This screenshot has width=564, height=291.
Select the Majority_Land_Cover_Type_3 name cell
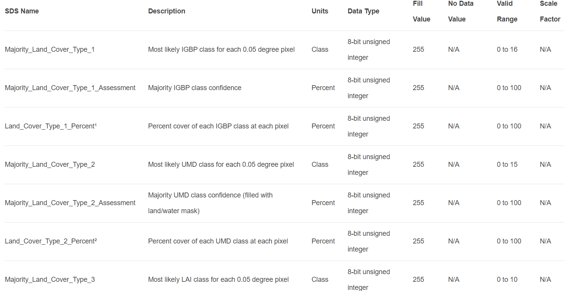click(50, 279)
